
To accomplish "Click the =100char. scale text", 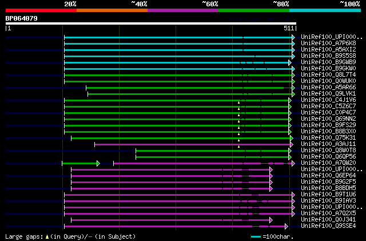I will coord(278,236).
